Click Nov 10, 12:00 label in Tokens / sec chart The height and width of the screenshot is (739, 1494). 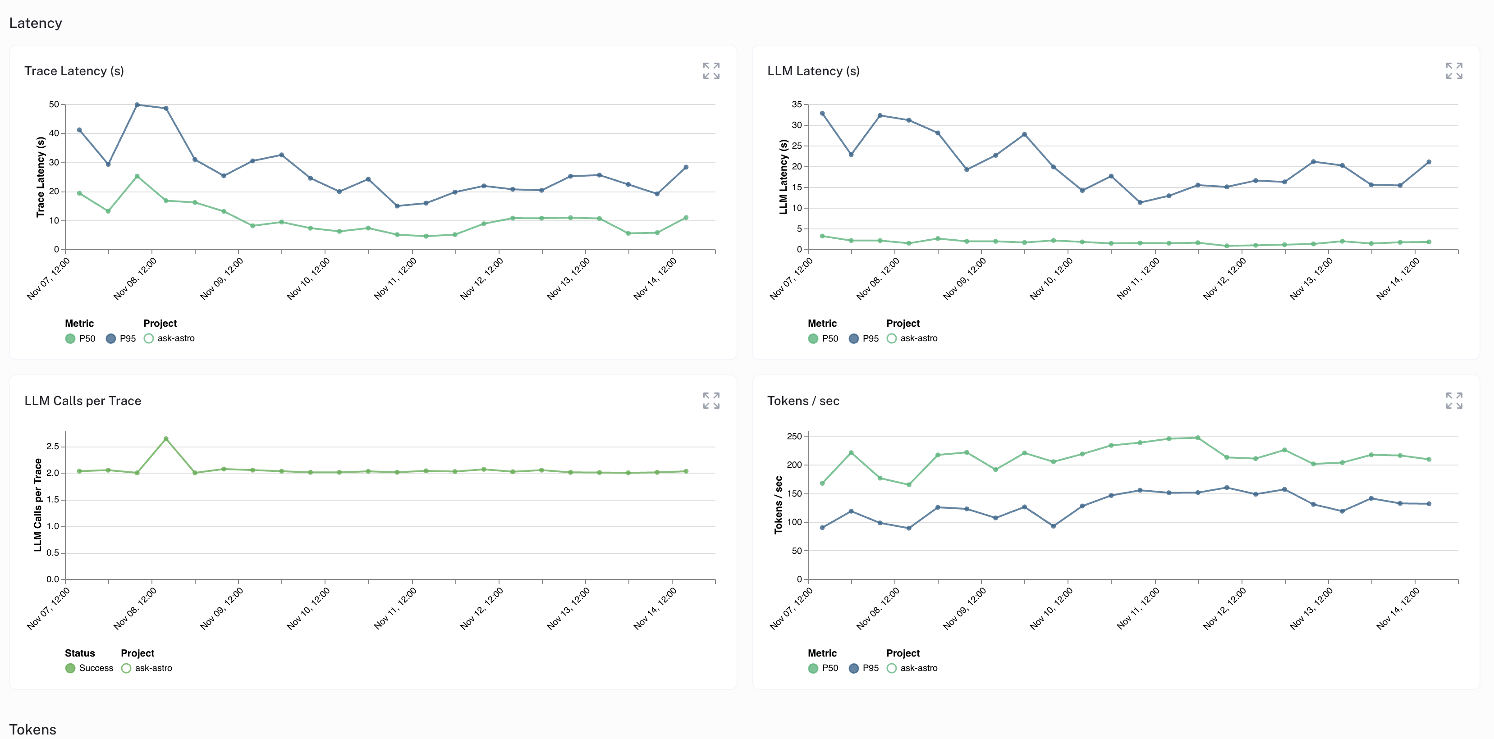point(1051,609)
